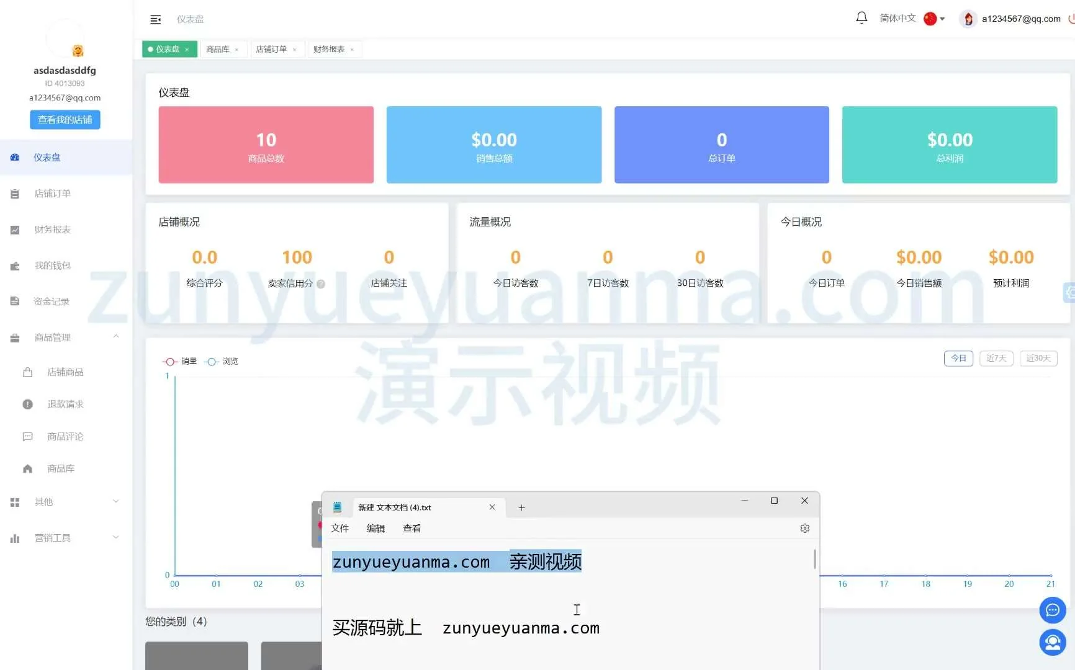
Task: Collapse the 商品管理 sidebar menu
Action: (x=115, y=337)
